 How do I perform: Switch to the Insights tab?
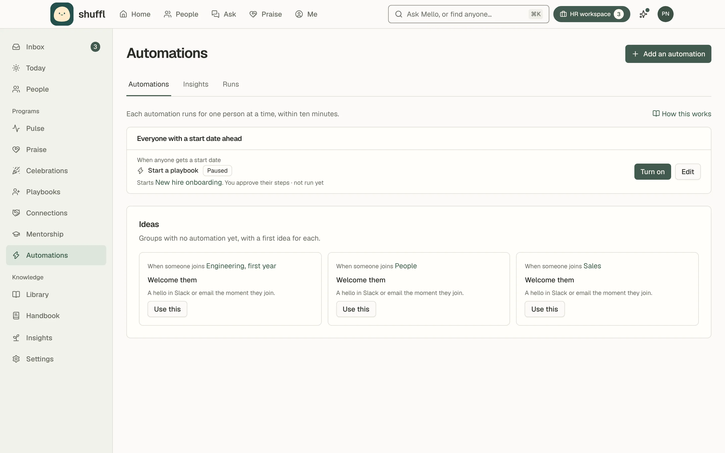[196, 84]
